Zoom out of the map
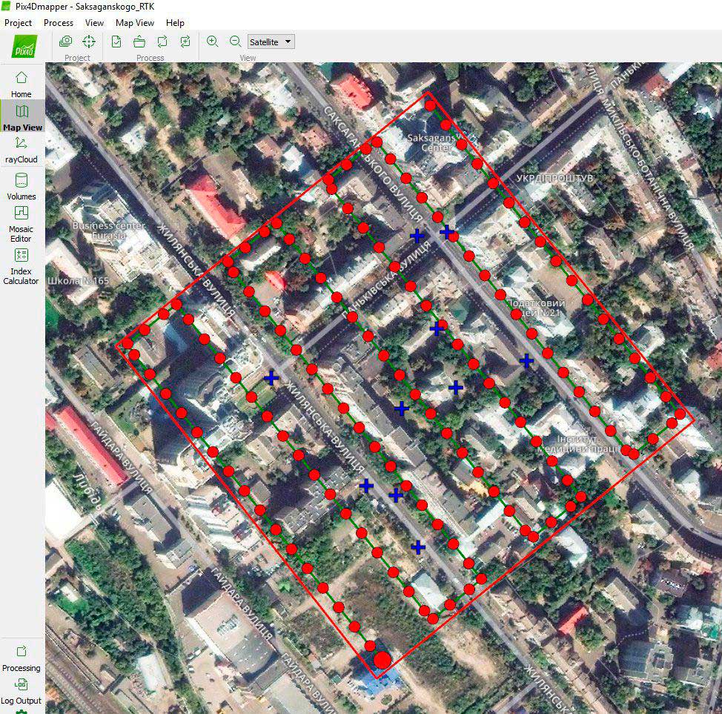The height and width of the screenshot is (714, 722). coord(235,42)
